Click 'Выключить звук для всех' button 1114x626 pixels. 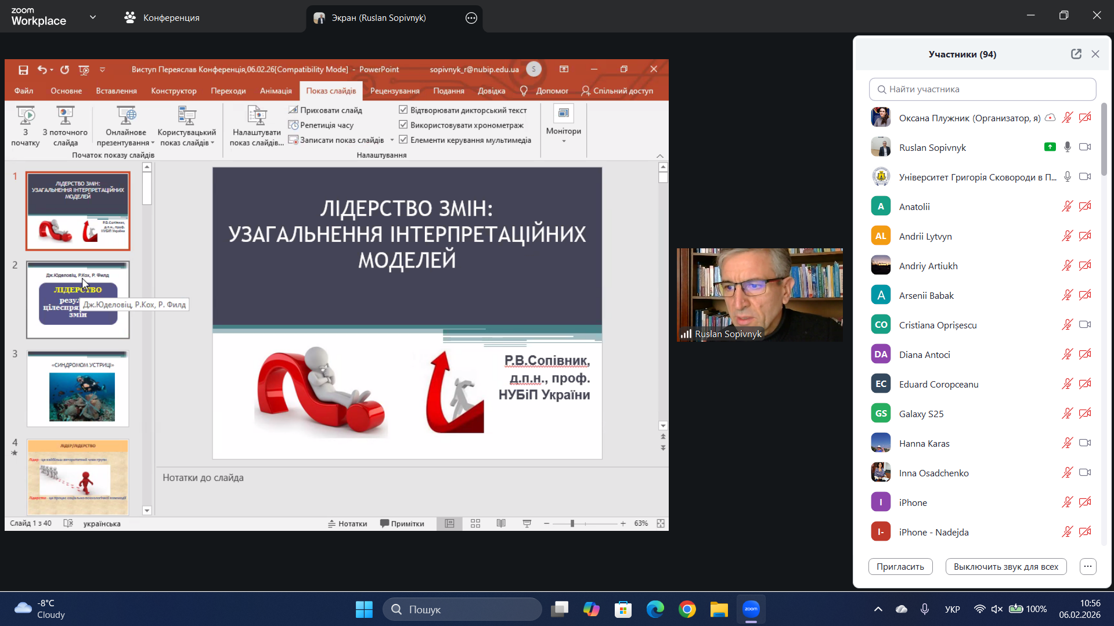pos(1005,567)
